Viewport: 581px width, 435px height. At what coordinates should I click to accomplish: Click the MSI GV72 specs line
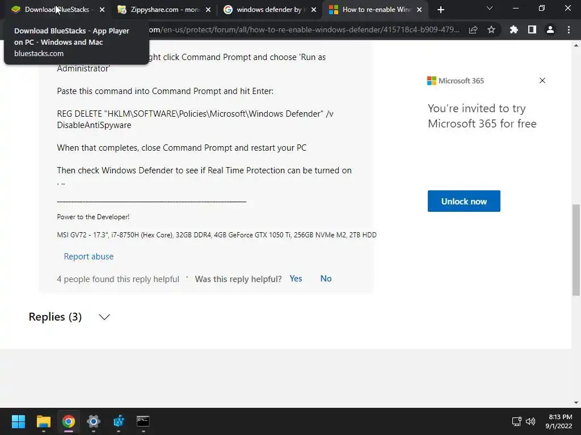(x=217, y=235)
